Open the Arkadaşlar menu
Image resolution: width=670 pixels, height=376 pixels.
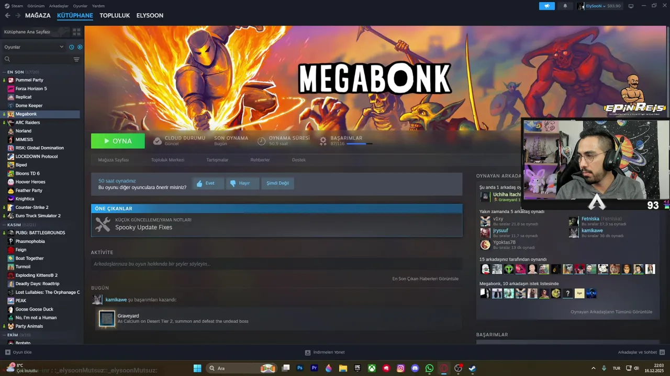pyautogui.click(x=59, y=6)
